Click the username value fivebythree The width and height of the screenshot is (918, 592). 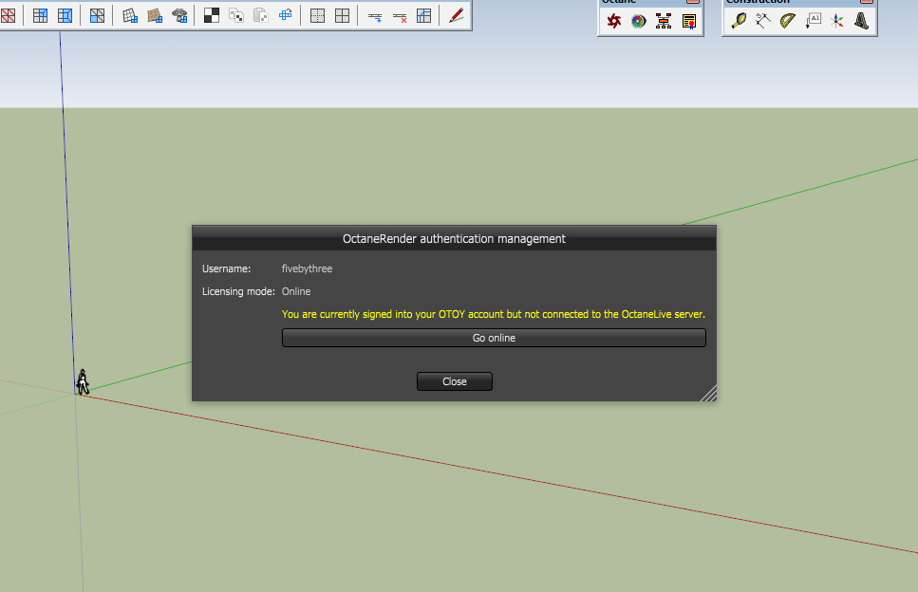coord(307,268)
